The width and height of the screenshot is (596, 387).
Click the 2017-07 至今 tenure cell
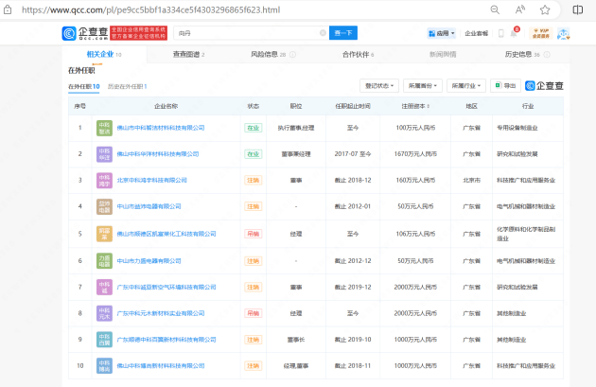(353, 154)
